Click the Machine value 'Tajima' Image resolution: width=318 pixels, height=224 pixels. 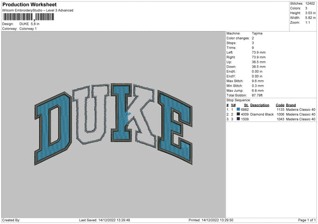[x=257, y=33]
